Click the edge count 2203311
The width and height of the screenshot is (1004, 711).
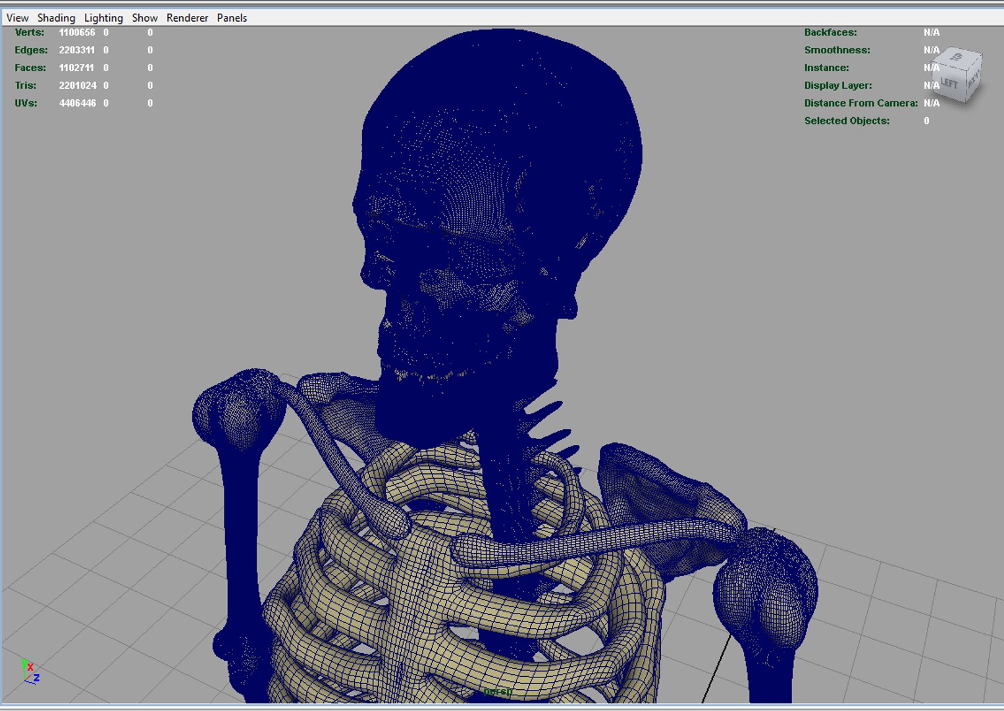coord(77,50)
